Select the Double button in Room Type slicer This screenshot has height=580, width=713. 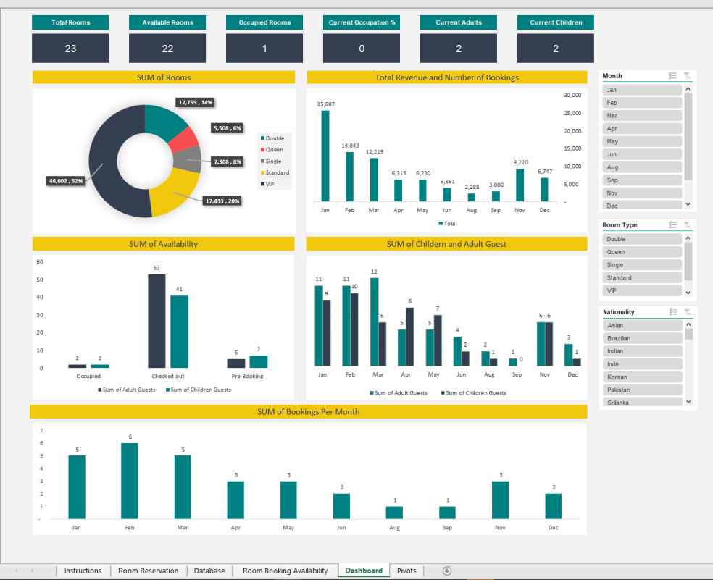coord(641,238)
